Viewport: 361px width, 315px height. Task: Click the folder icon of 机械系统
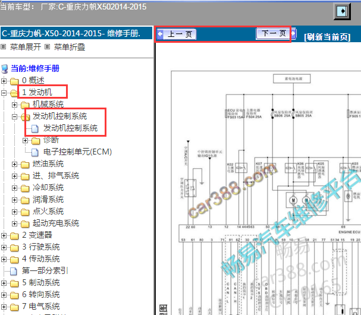pos(25,105)
